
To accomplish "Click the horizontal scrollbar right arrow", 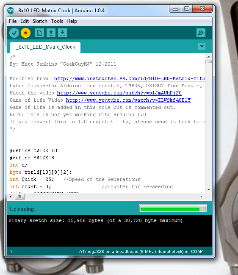I will [202, 197].
